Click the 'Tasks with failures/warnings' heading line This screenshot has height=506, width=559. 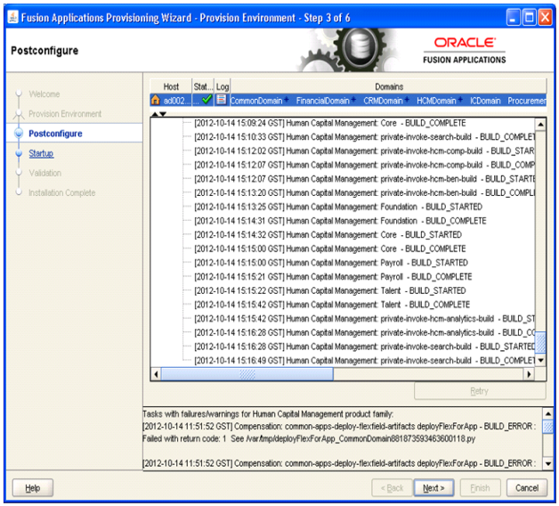point(268,414)
